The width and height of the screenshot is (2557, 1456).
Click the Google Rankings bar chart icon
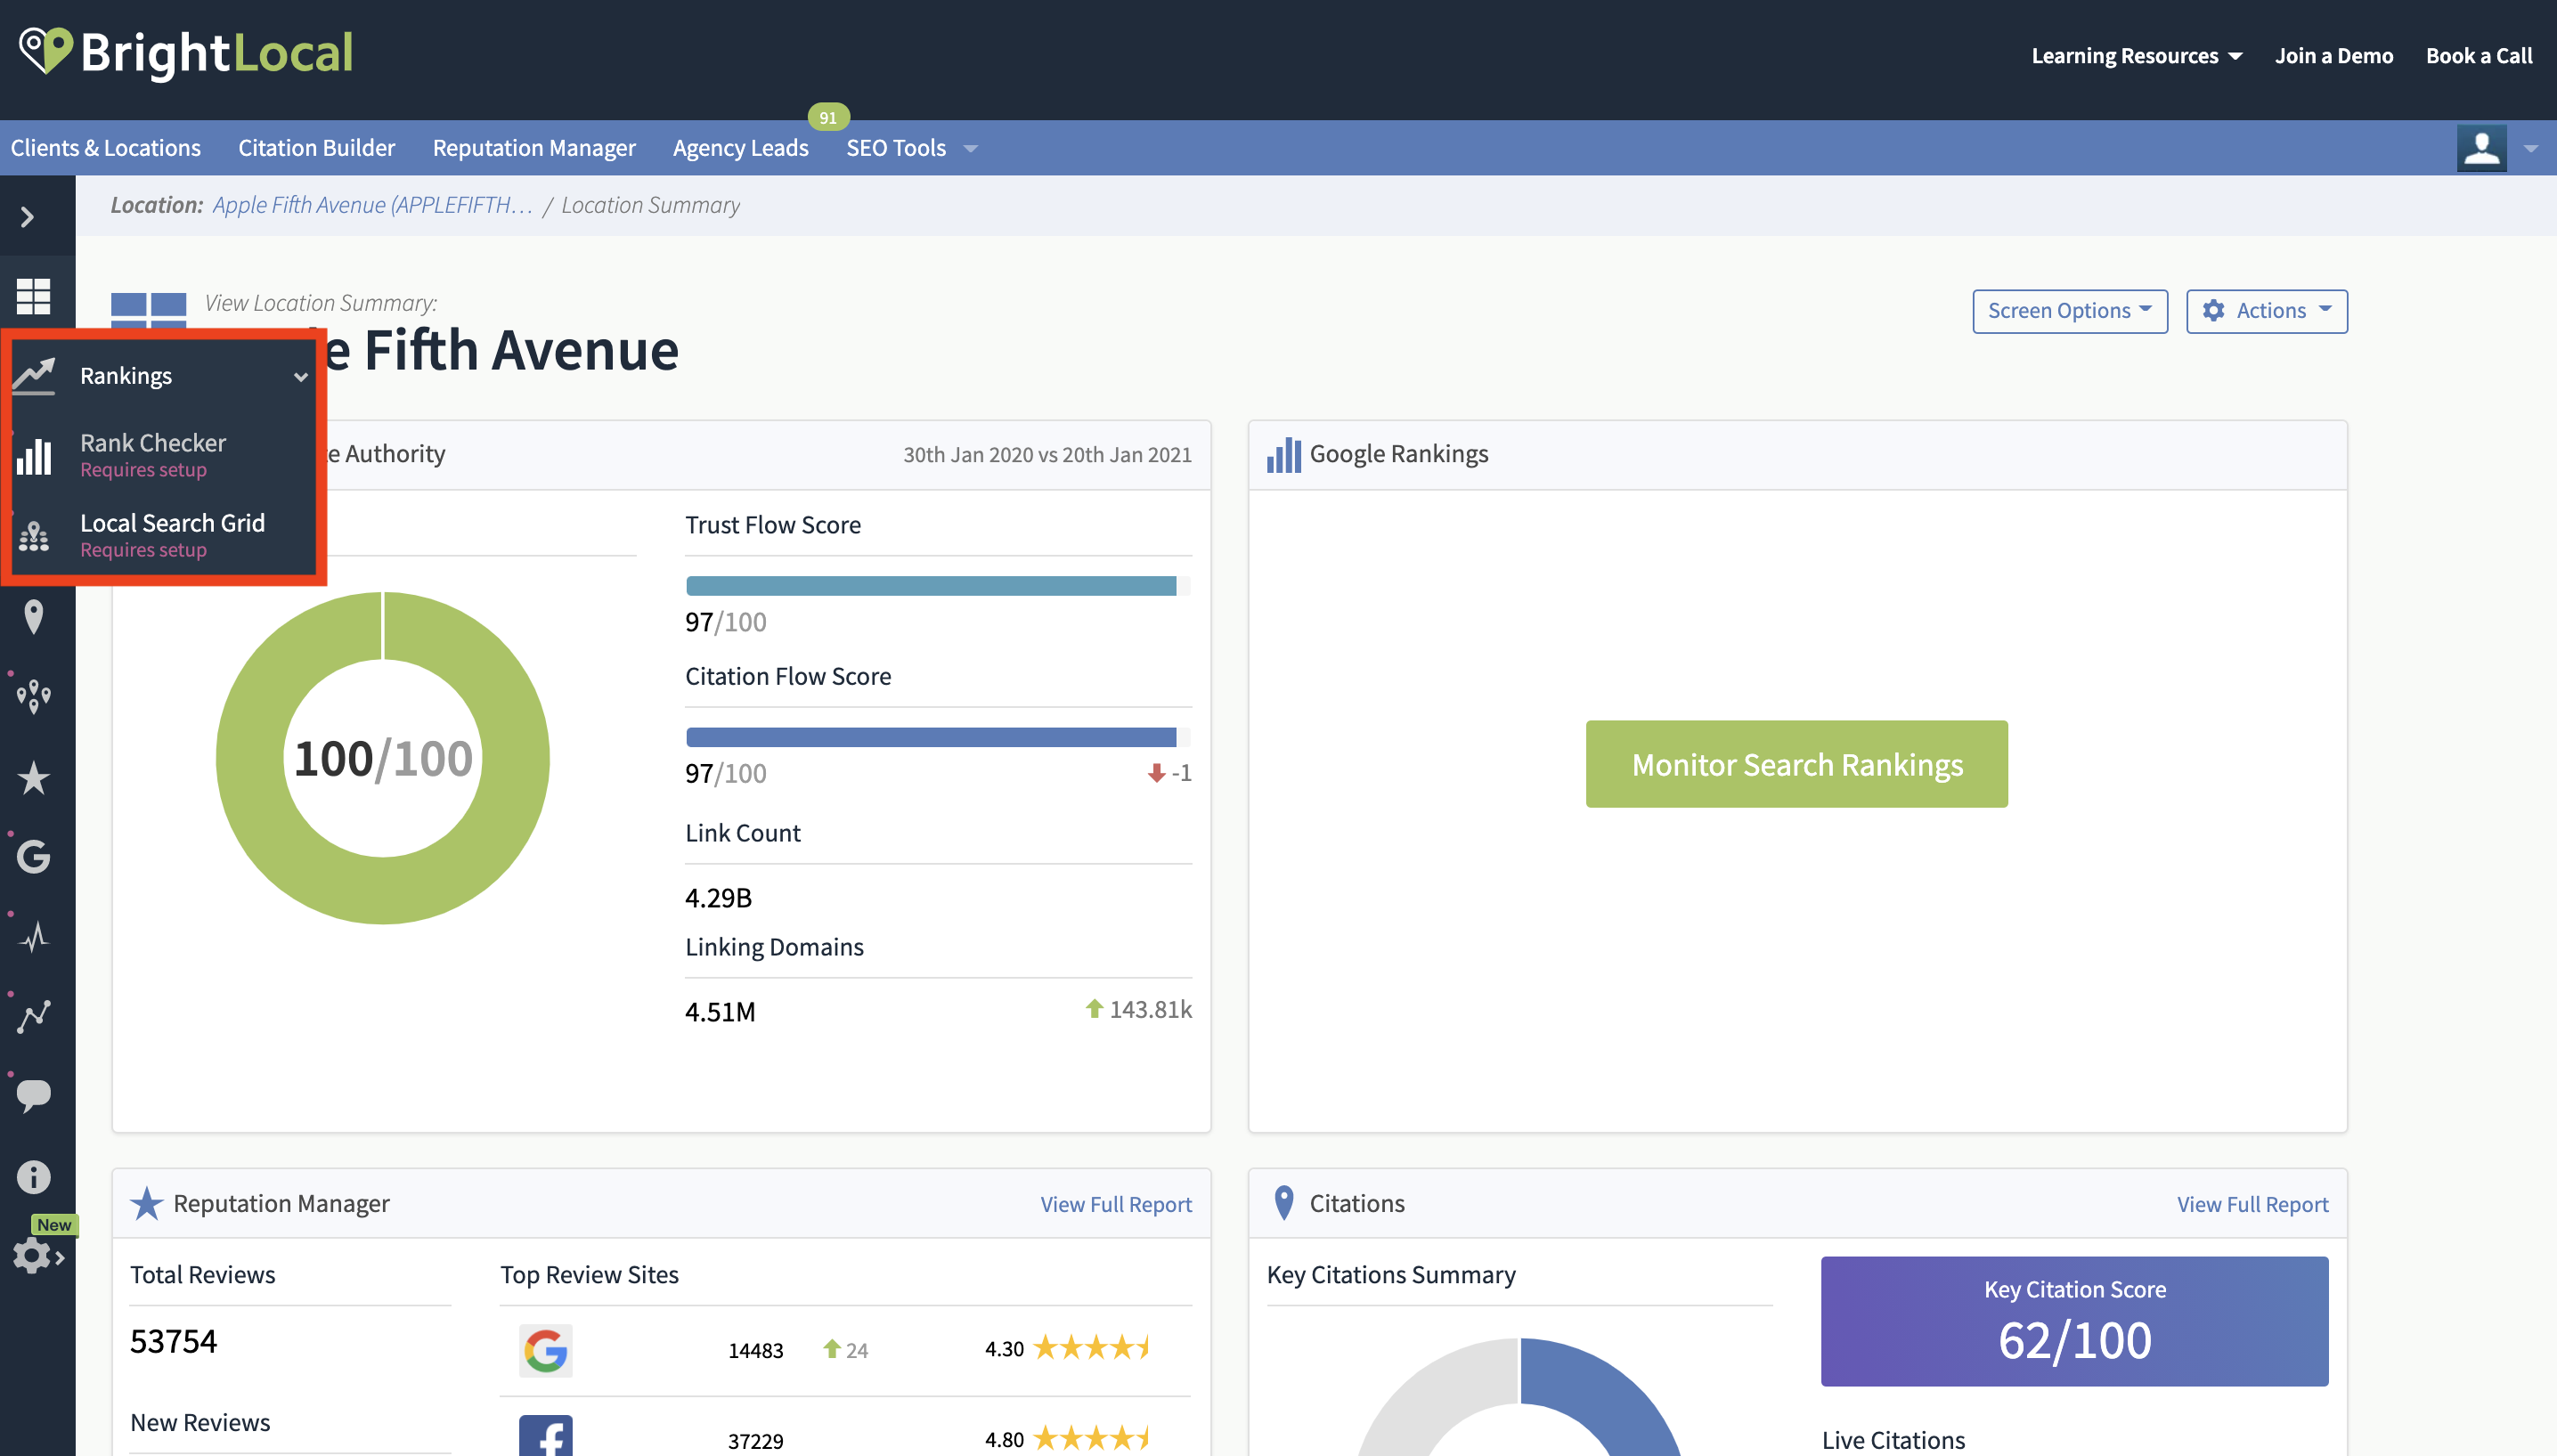pos(1284,455)
